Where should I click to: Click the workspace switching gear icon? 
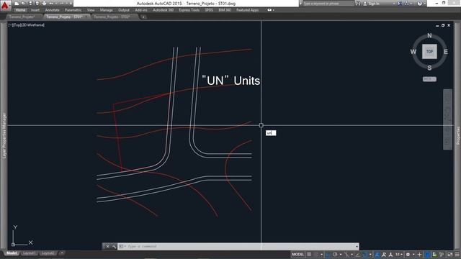coord(408,254)
